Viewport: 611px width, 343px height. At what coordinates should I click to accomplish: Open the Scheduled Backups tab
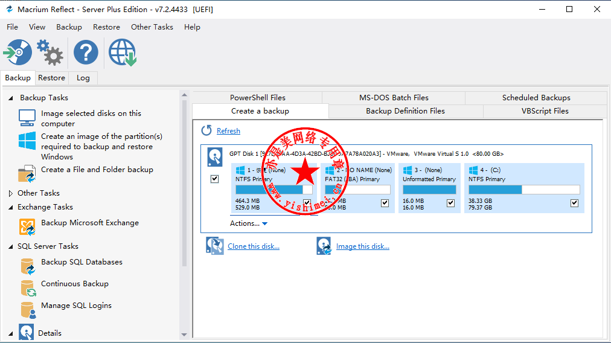pos(536,97)
